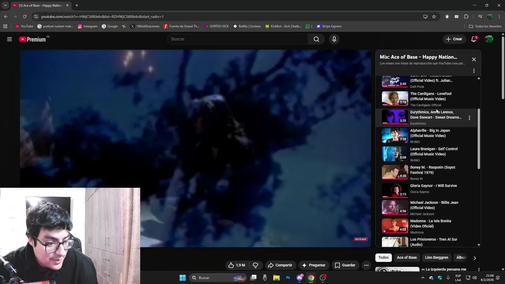Open Mix playlist options three-dot menu
This screenshot has height=284, width=505.
click(x=474, y=71)
